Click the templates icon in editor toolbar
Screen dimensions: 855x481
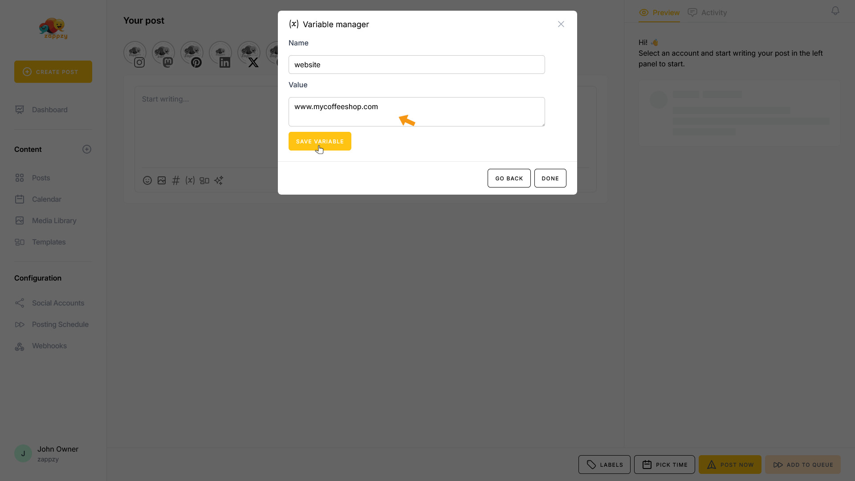[204, 180]
